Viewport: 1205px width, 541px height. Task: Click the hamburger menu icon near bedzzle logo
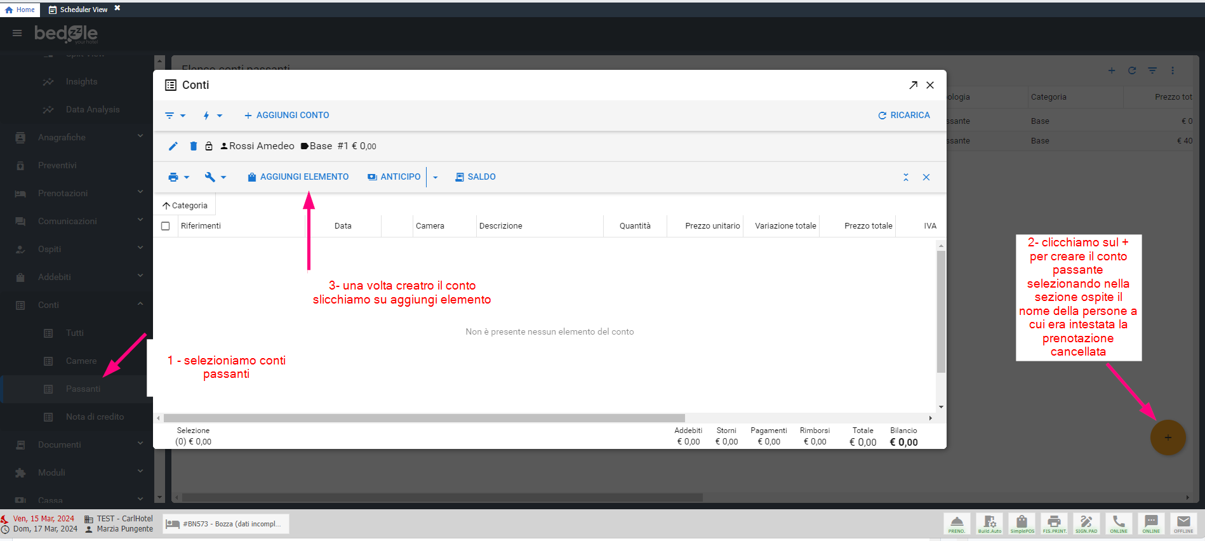[x=17, y=33]
